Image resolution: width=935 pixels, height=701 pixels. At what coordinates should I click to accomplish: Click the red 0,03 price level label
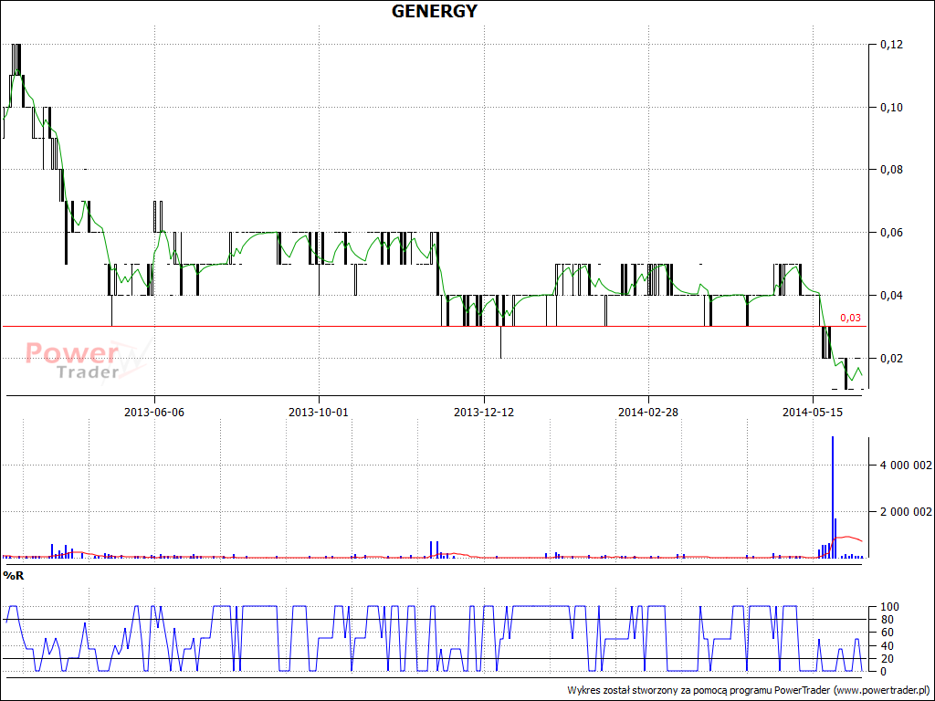[x=850, y=318]
